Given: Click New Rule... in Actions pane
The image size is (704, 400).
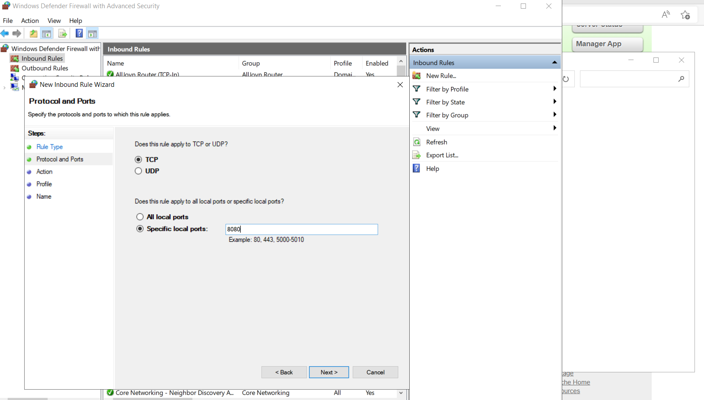Looking at the screenshot, I should (441, 76).
